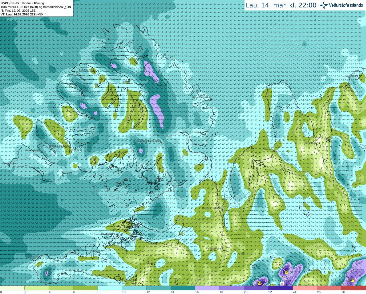366x294 pixels.
Task: Click the legend value label 16
Action: tap(197, 292)
